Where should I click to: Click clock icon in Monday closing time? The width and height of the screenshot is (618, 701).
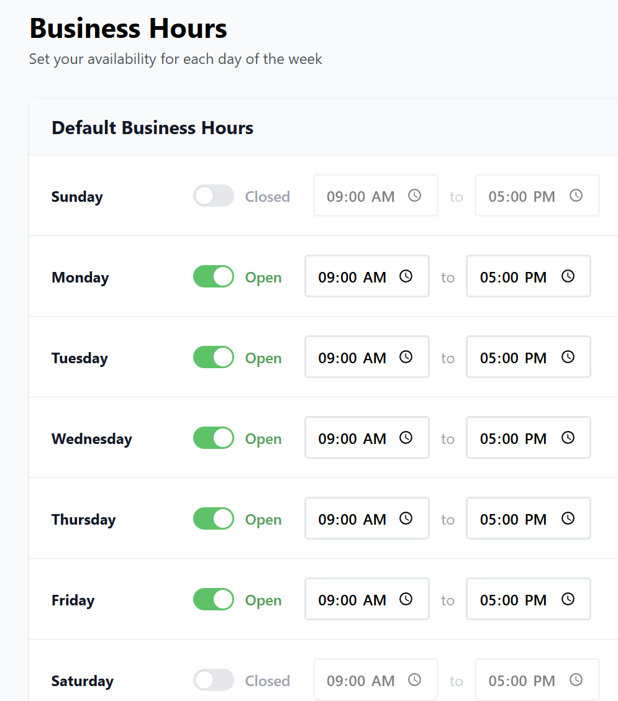tap(568, 276)
